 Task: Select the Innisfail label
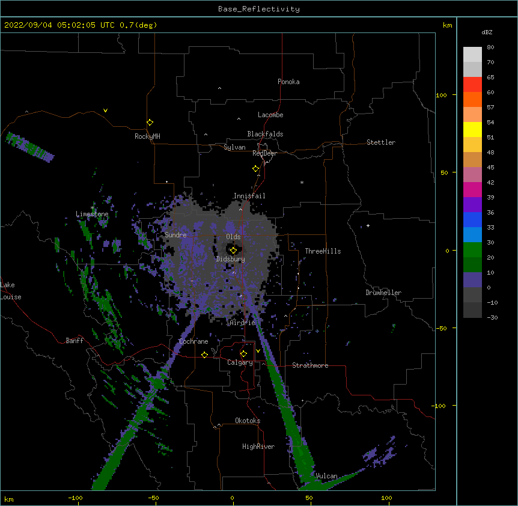[x=249, y=196]
